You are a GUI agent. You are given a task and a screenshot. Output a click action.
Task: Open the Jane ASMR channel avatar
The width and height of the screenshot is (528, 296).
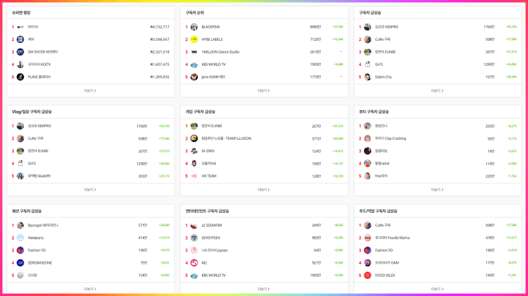point(194,77)
